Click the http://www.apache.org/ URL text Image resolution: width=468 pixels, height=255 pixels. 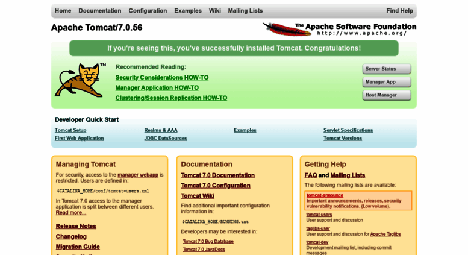362,33
